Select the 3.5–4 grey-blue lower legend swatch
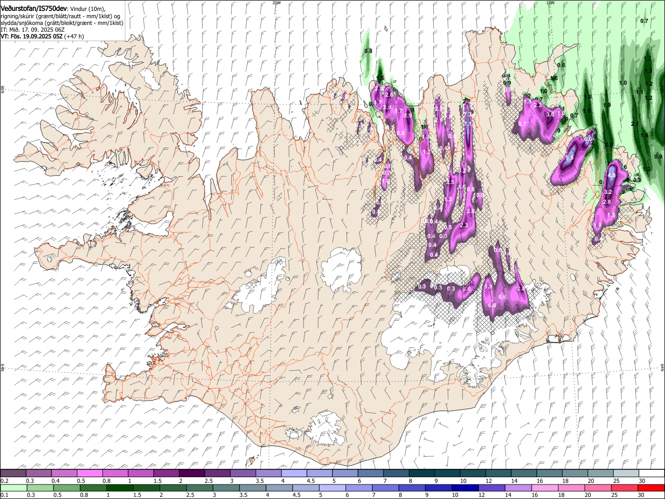665x499 pixels. 252,488
